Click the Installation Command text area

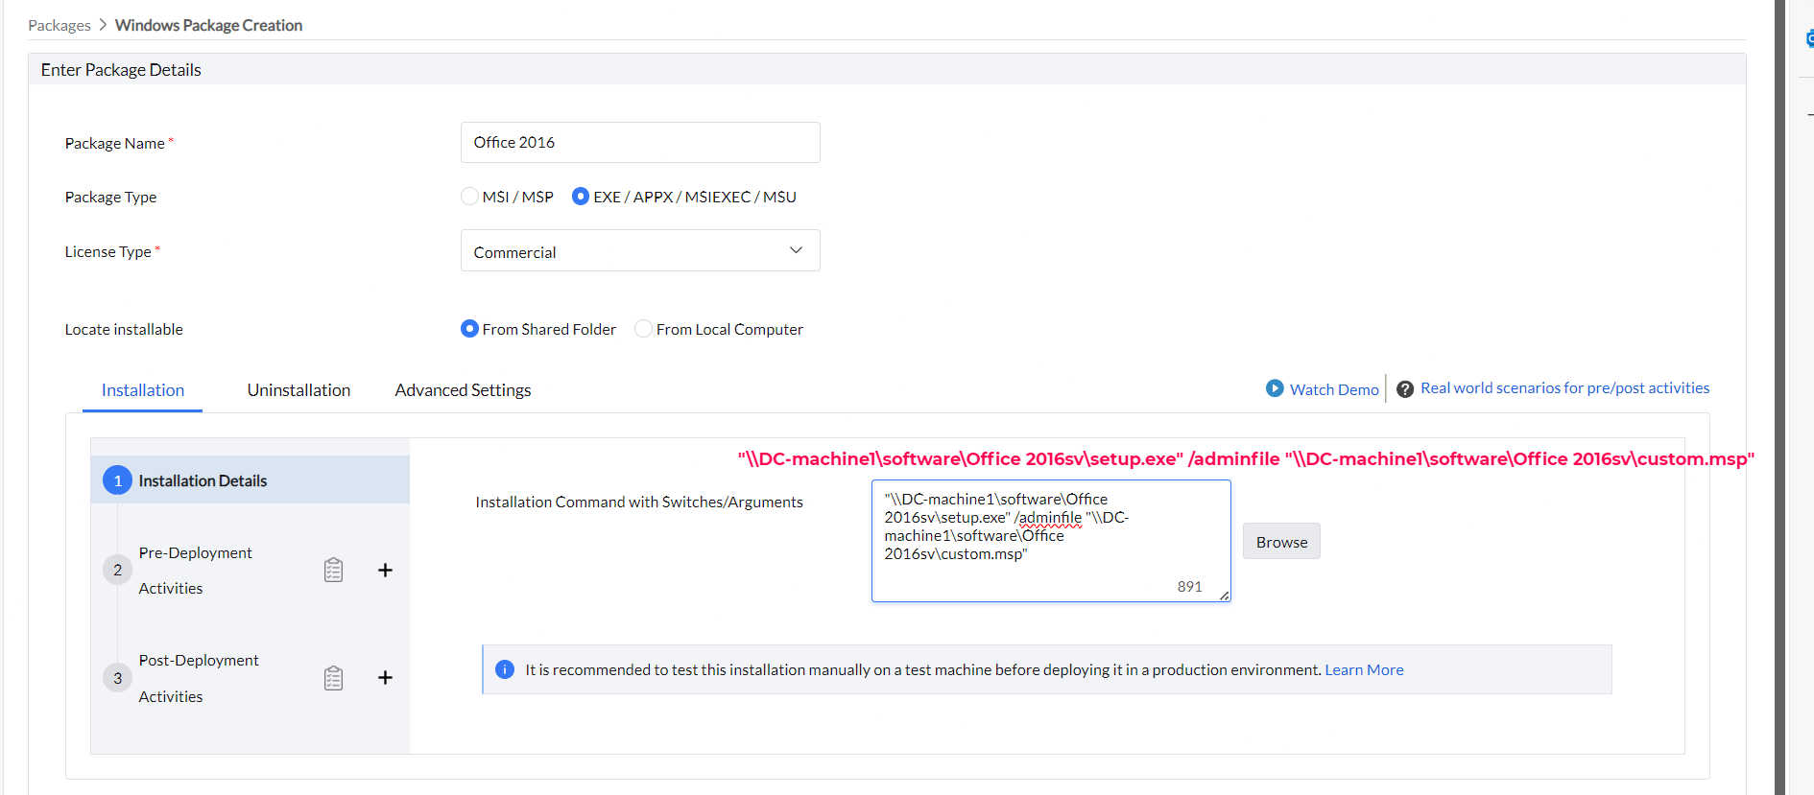(x=1051, y=541)
